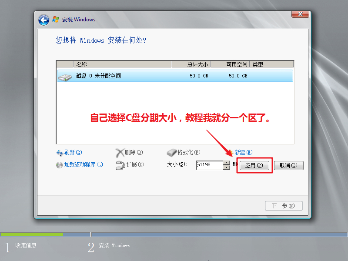This screenshot has width=348, height=261.
Task: Decrease partition size with down spinner arrow
Action: [x=226, y=167]
